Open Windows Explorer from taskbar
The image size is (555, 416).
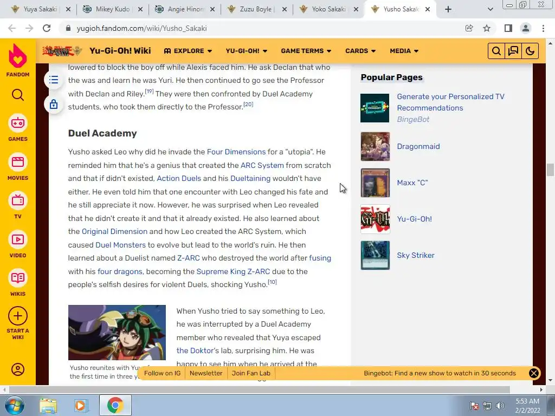48,406
